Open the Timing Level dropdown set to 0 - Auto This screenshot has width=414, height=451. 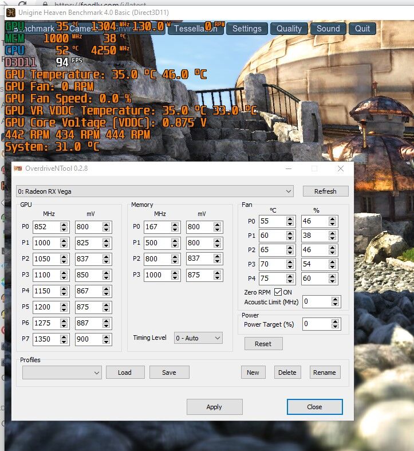(x=198, y=338)
